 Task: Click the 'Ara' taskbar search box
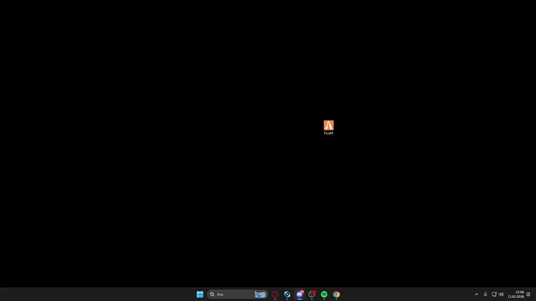click(237, 294)
